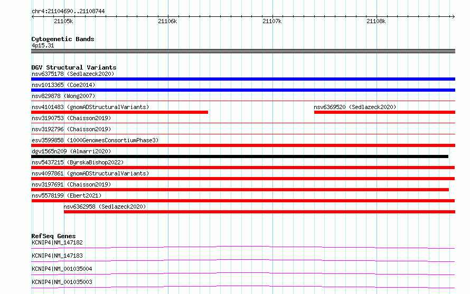Click the blue nsv1013365 variant bar
Image resolution: width=470 pixels, height=294 pixels.
[x=243, y=90]
